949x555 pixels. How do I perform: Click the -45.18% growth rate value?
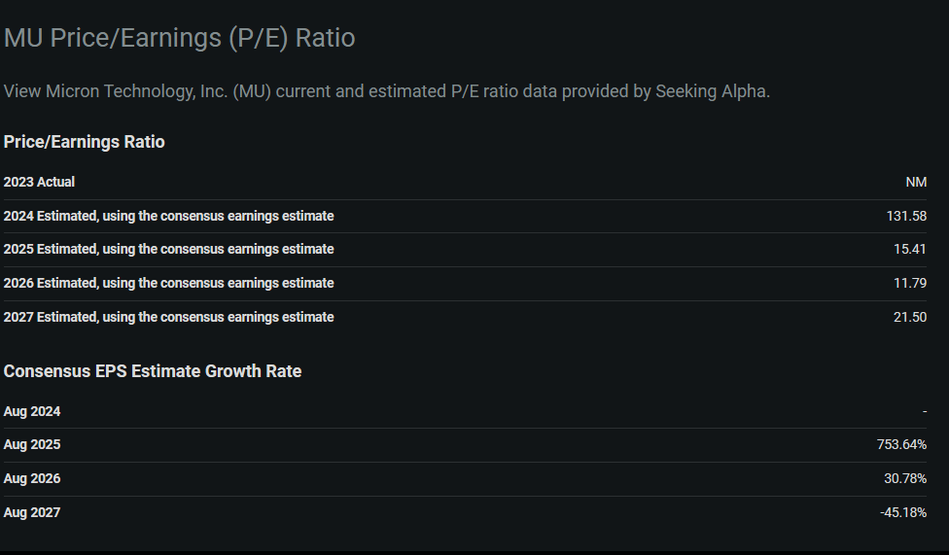(903, 512)
